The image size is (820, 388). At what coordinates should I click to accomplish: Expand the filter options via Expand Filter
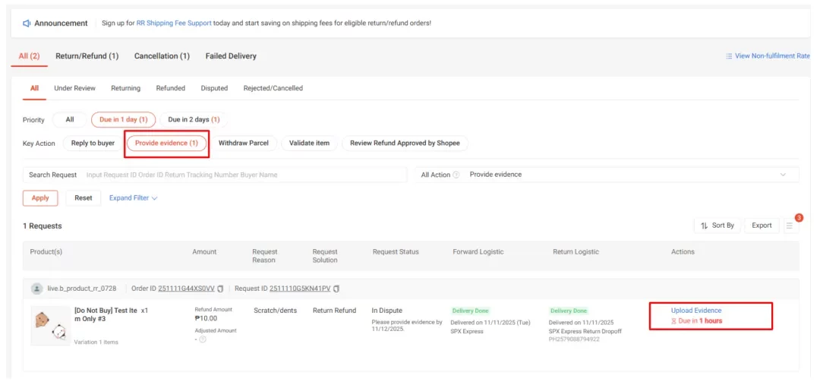133,198
